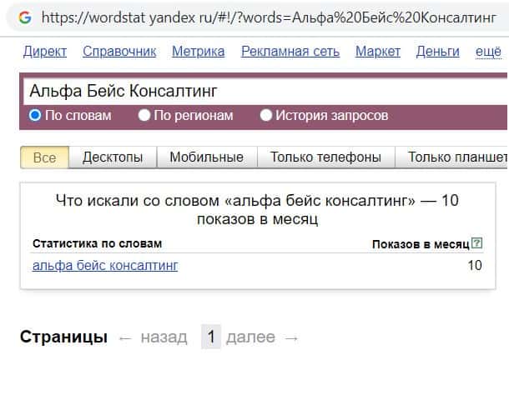Click the Google icon in the address bar
The image size is (509, 395).
pyautogui.click(x=24, y=17)
